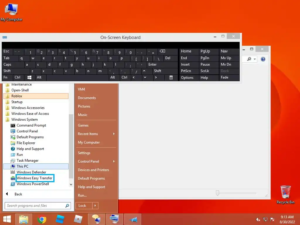Click the Search programs and files field
Screen dimensions: 300x225
(x=38, y=206)
